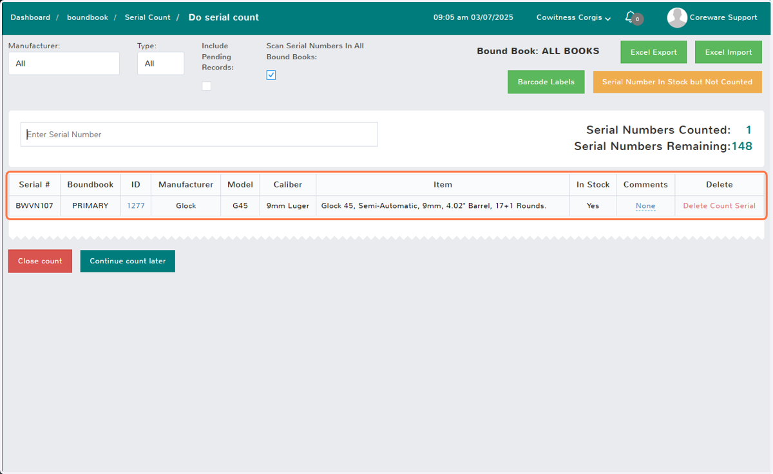Click the PRIMARY boundbook cell
This screenshot has width=773, height=474.
[90, 206]
